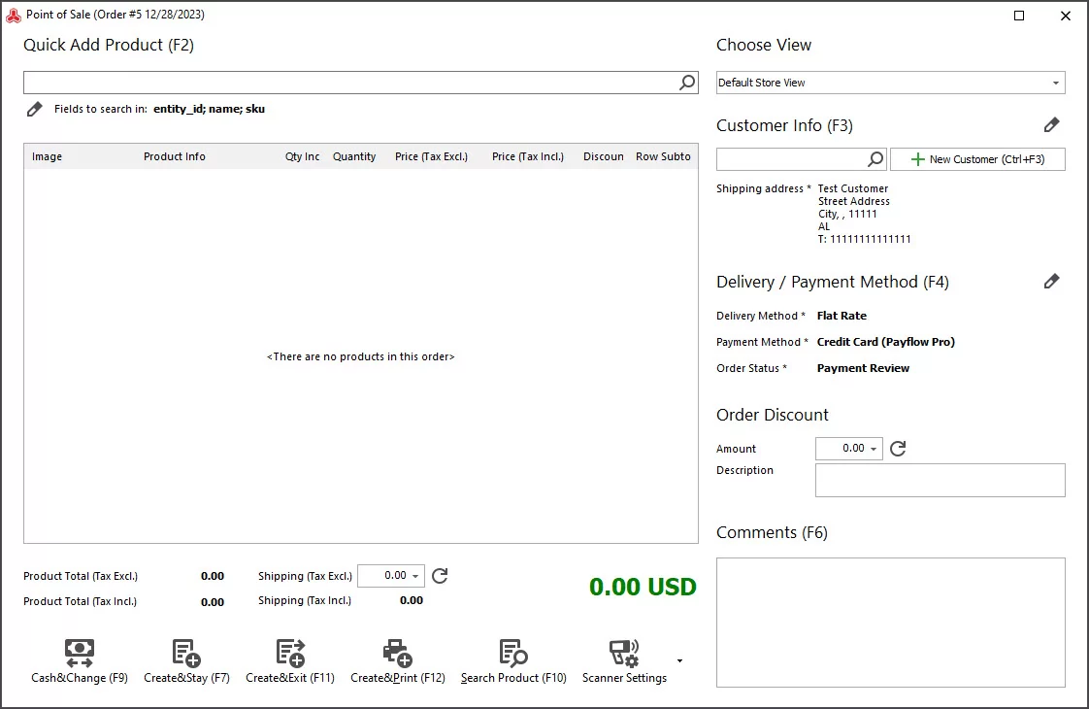
Task: Click the Price (Tax Incl.) column header
Action: click(528, 156)
